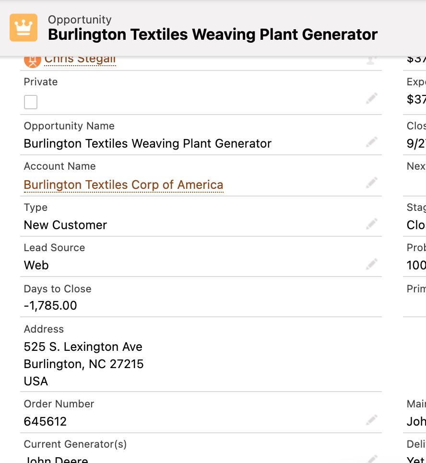Edit Lead Source via its pencil icon
Screen dimensions: 426x463
click(x=371, y=264)
